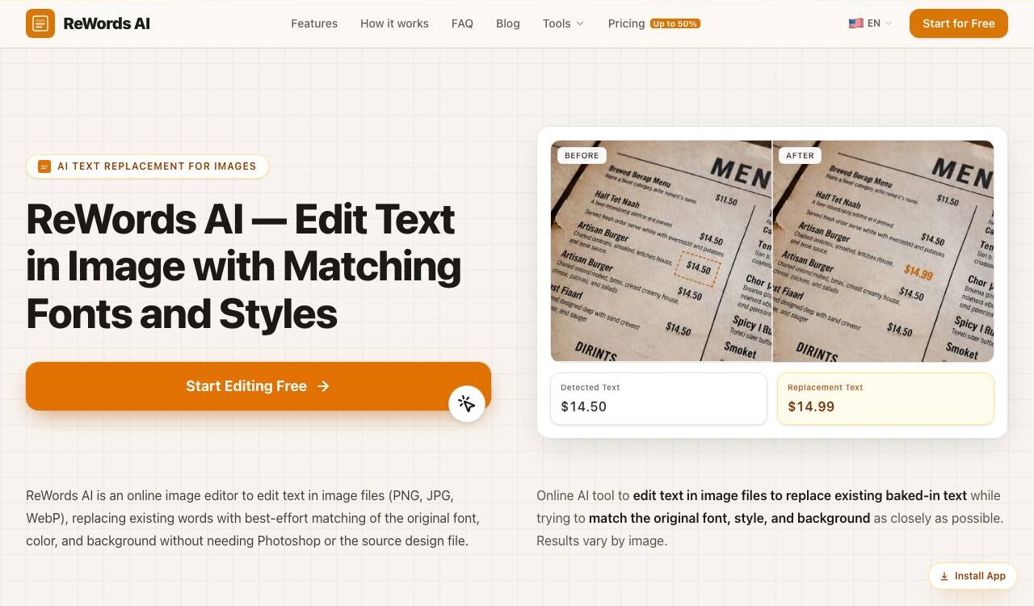Click the ReWords AI logo icon

pos(40,23)
